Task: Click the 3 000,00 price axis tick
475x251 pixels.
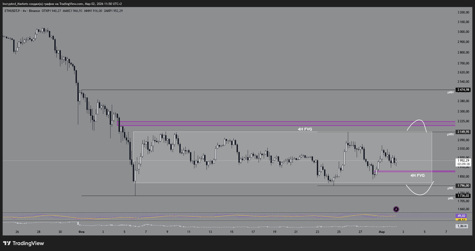Action: pyautogui.click(x=463, y=32)
